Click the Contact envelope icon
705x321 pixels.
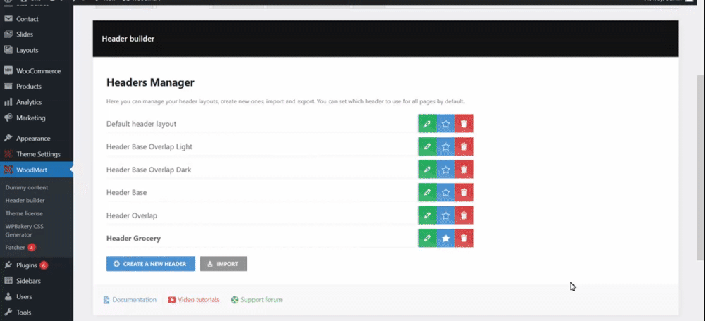[8, 18]
